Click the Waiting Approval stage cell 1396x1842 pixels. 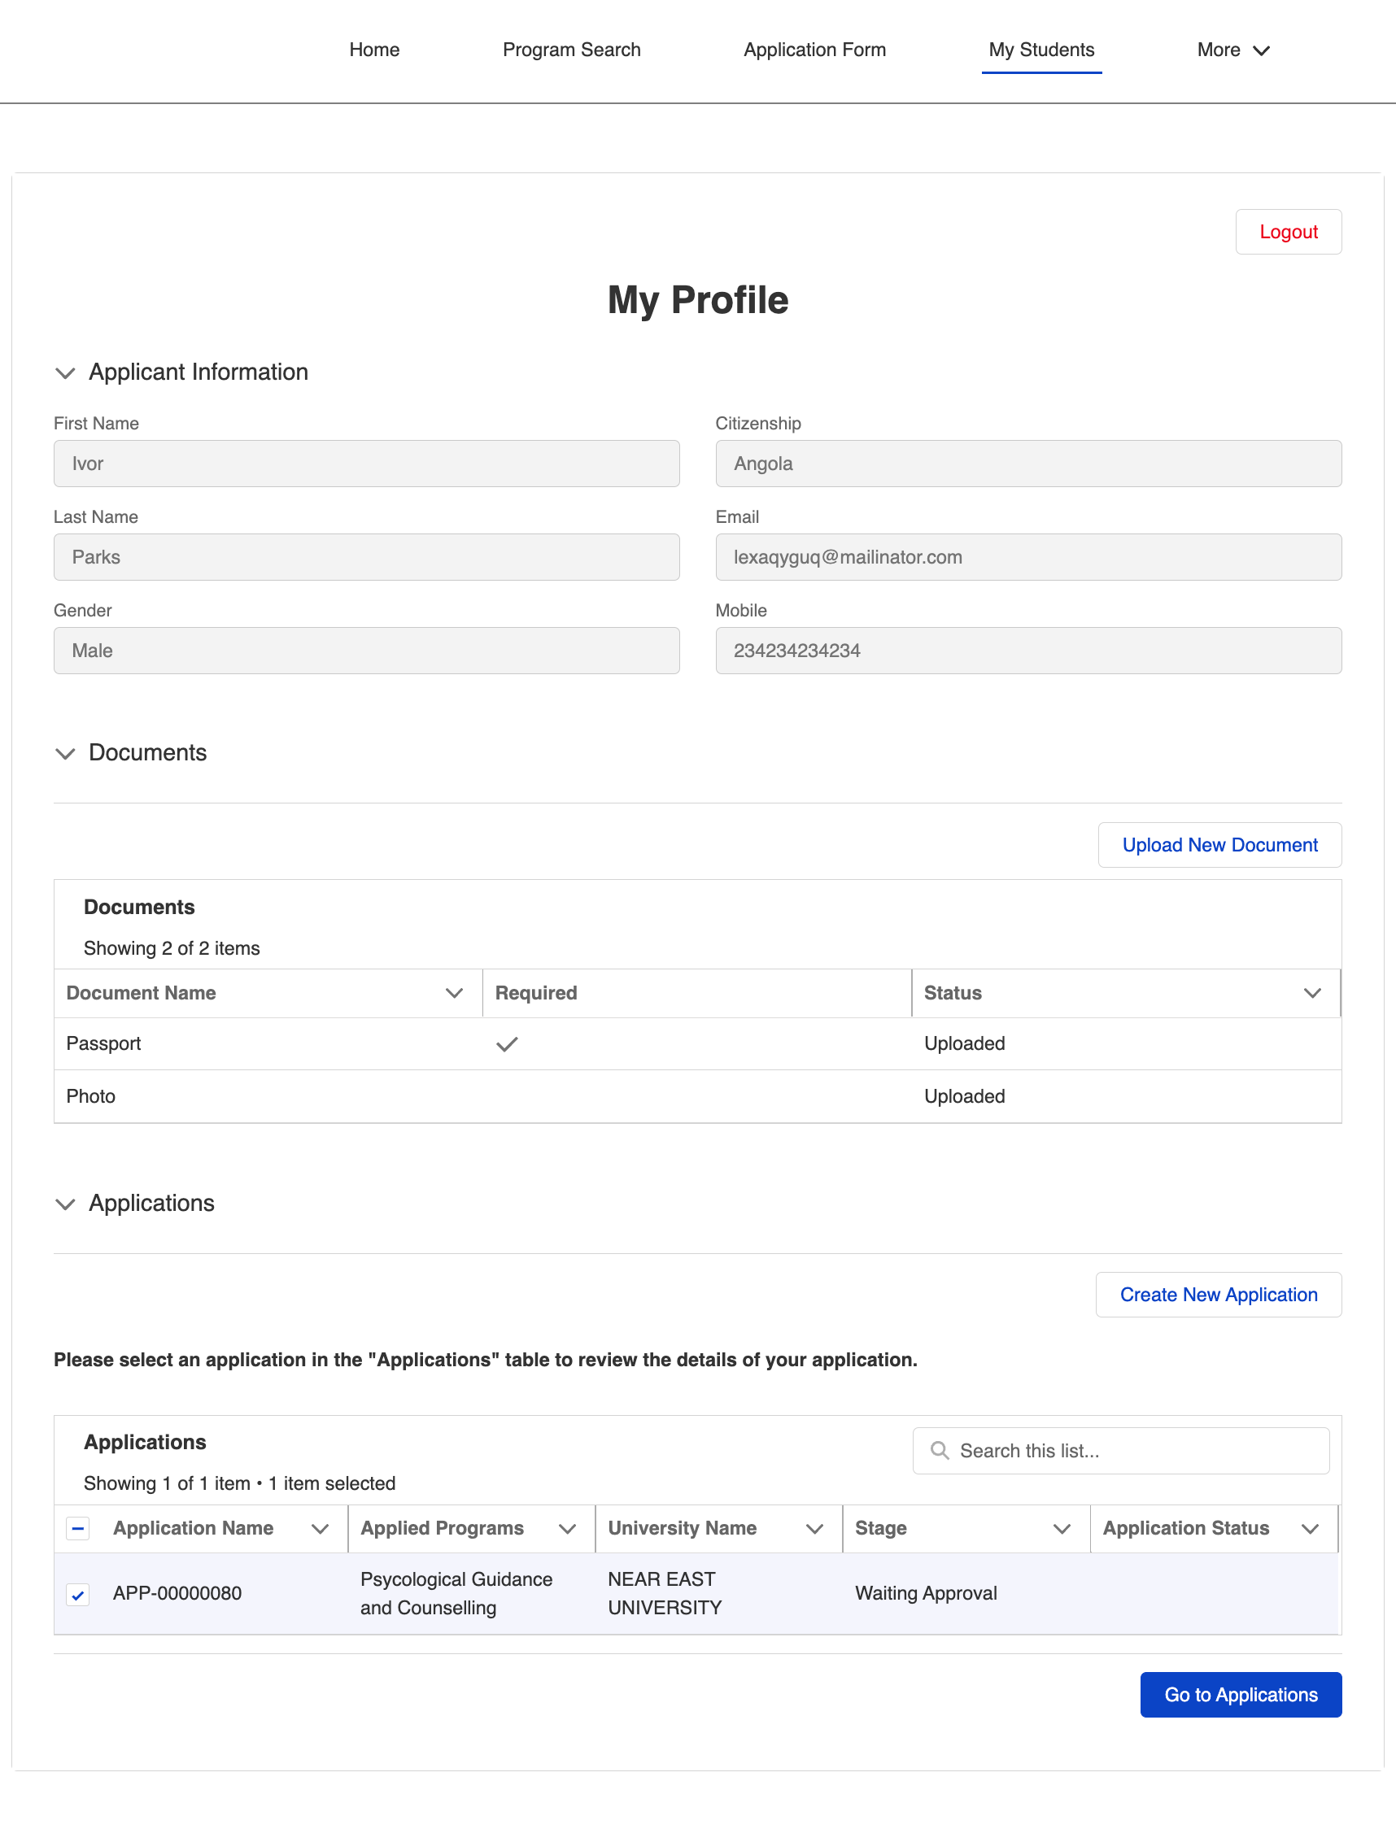click(926, 1592)
